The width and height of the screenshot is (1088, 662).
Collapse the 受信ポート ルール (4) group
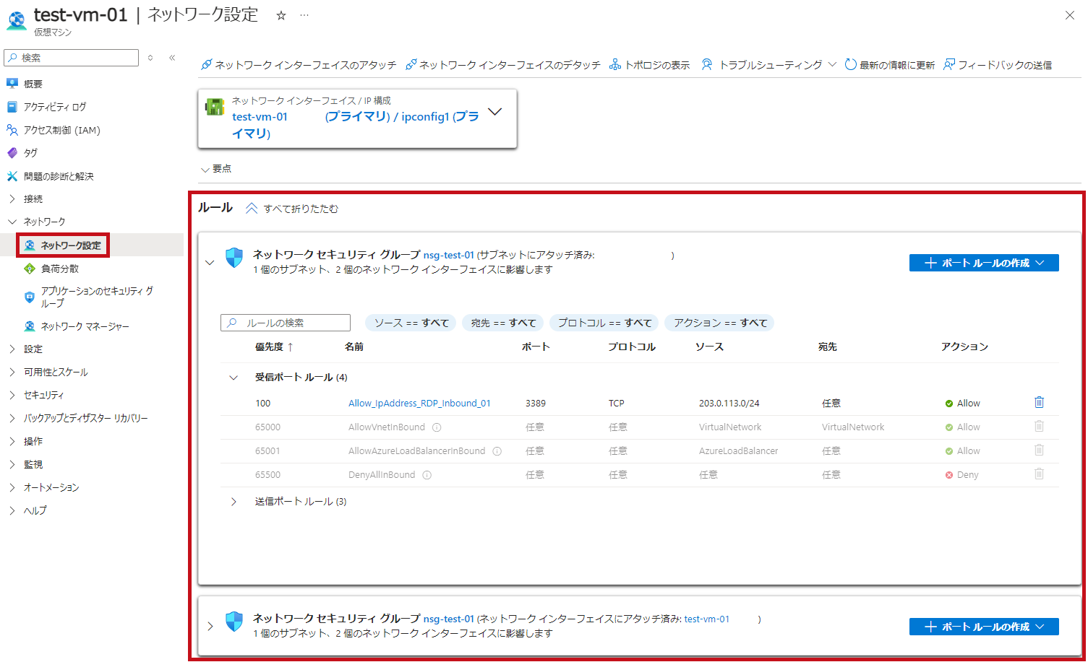234,378
